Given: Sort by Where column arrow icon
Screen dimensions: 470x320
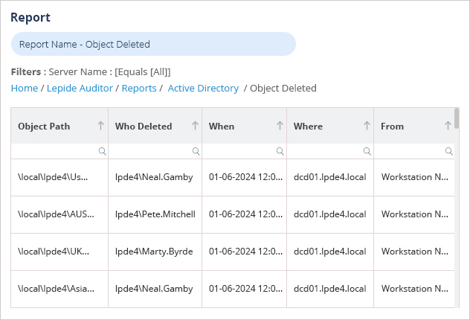Looking at the screenshot, I should pos(367,126).
